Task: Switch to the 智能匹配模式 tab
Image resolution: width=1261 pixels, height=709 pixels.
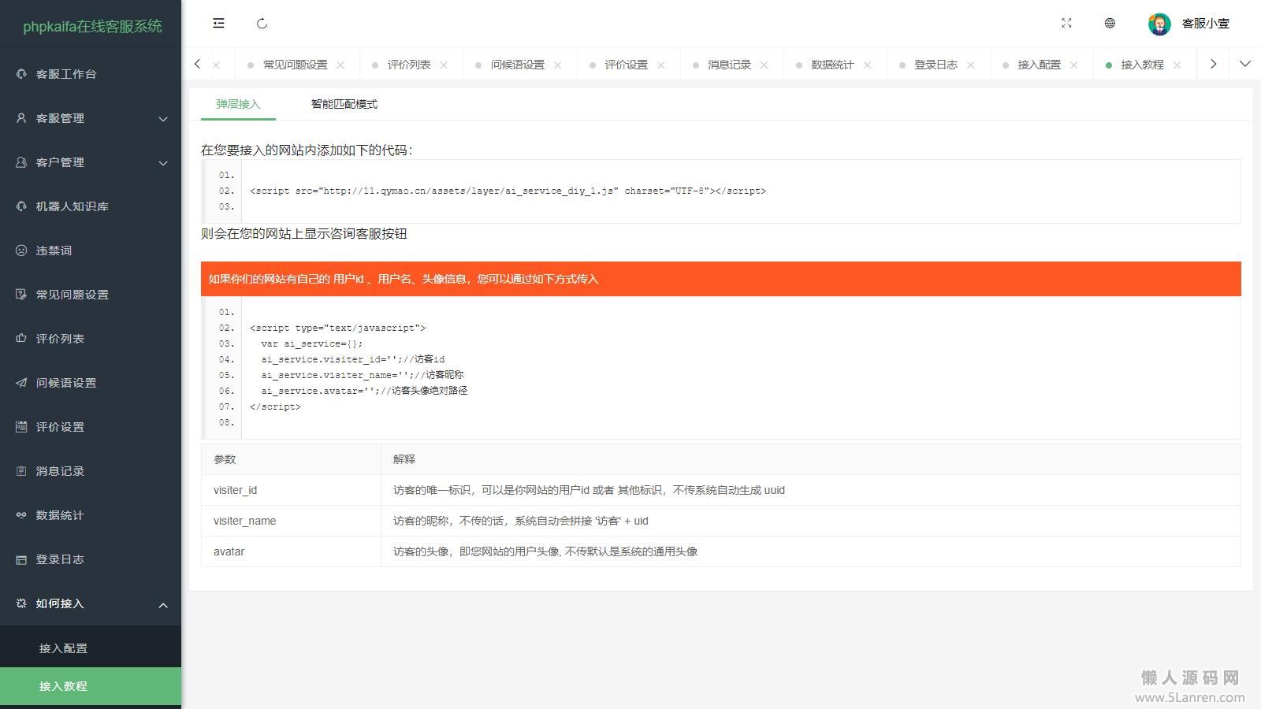Action: [344, 104]
